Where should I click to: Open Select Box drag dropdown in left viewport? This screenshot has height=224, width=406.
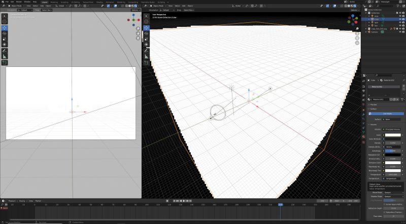coord(47,10)
